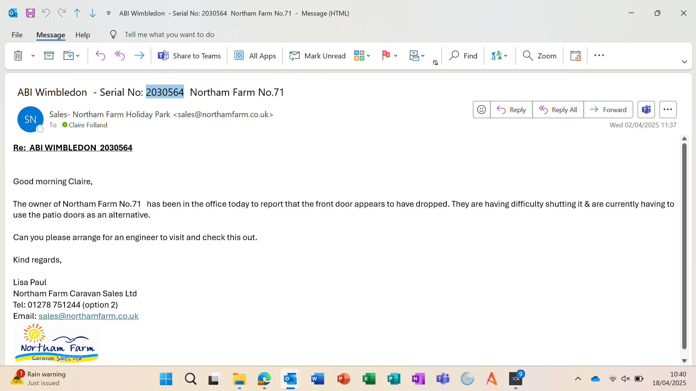The width and height of the screenshot is (696, 391).
Task: Share to Teams from message header icon
Action: click(x=646, y=110)
